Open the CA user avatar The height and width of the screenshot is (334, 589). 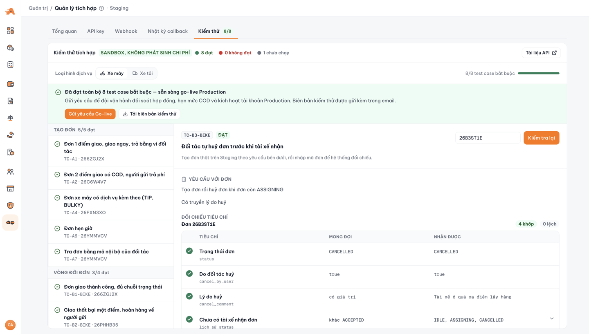(10, 325)
